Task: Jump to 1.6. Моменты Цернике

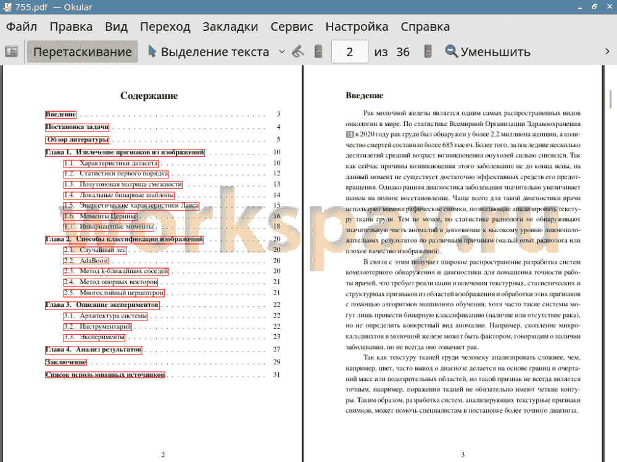Action: (101, 216)
